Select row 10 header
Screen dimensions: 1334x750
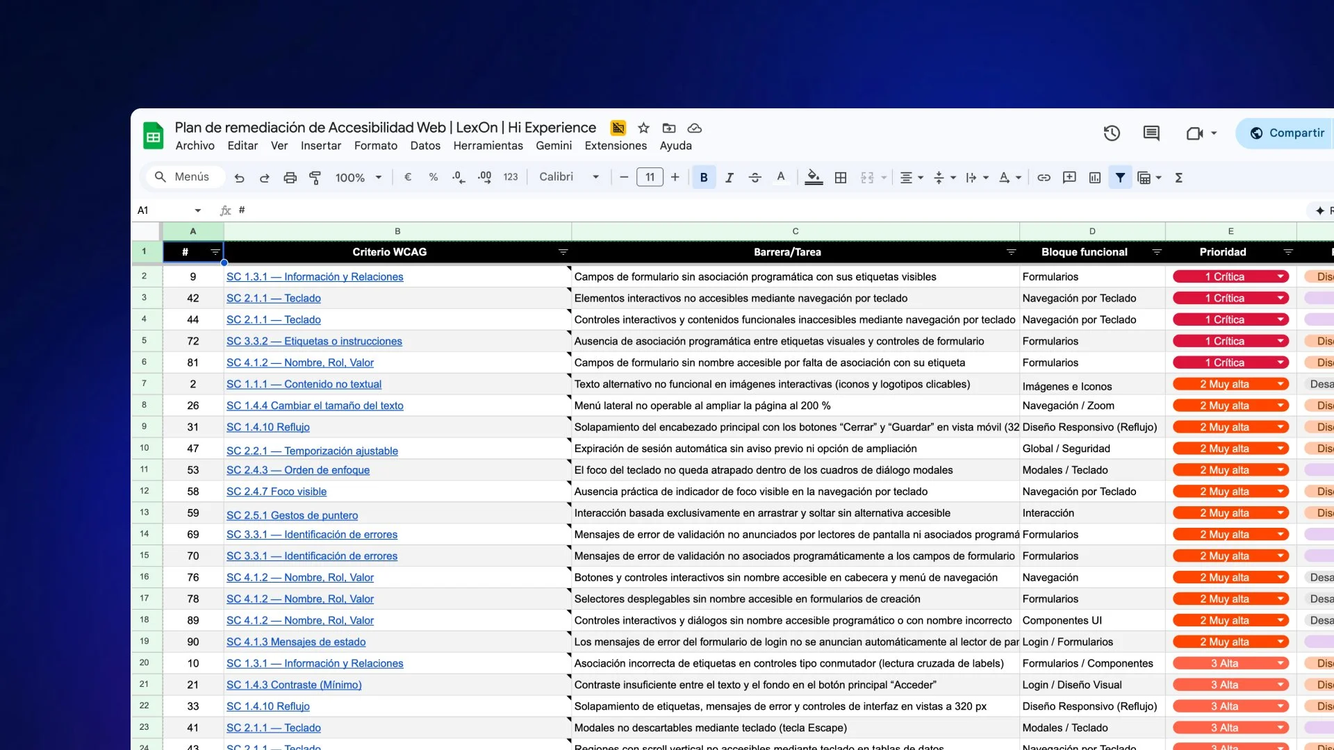(145, 448)
